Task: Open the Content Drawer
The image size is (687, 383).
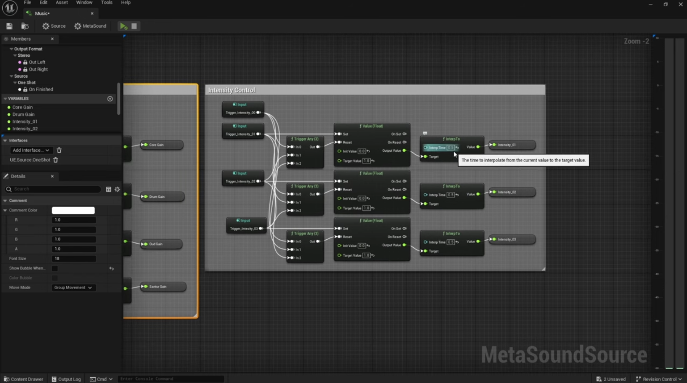Action: click(x=23, y=379)
